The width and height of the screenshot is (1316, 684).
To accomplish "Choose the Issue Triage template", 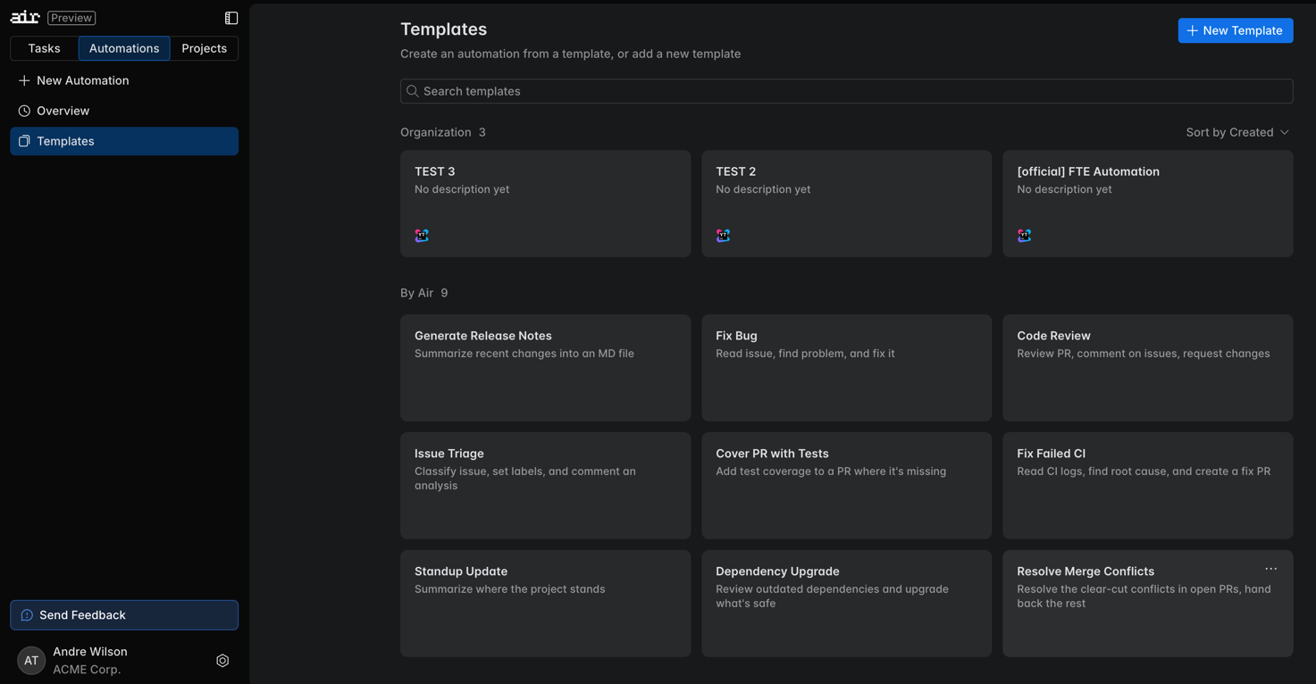I will pyautogui.click(x=545, y=486).
